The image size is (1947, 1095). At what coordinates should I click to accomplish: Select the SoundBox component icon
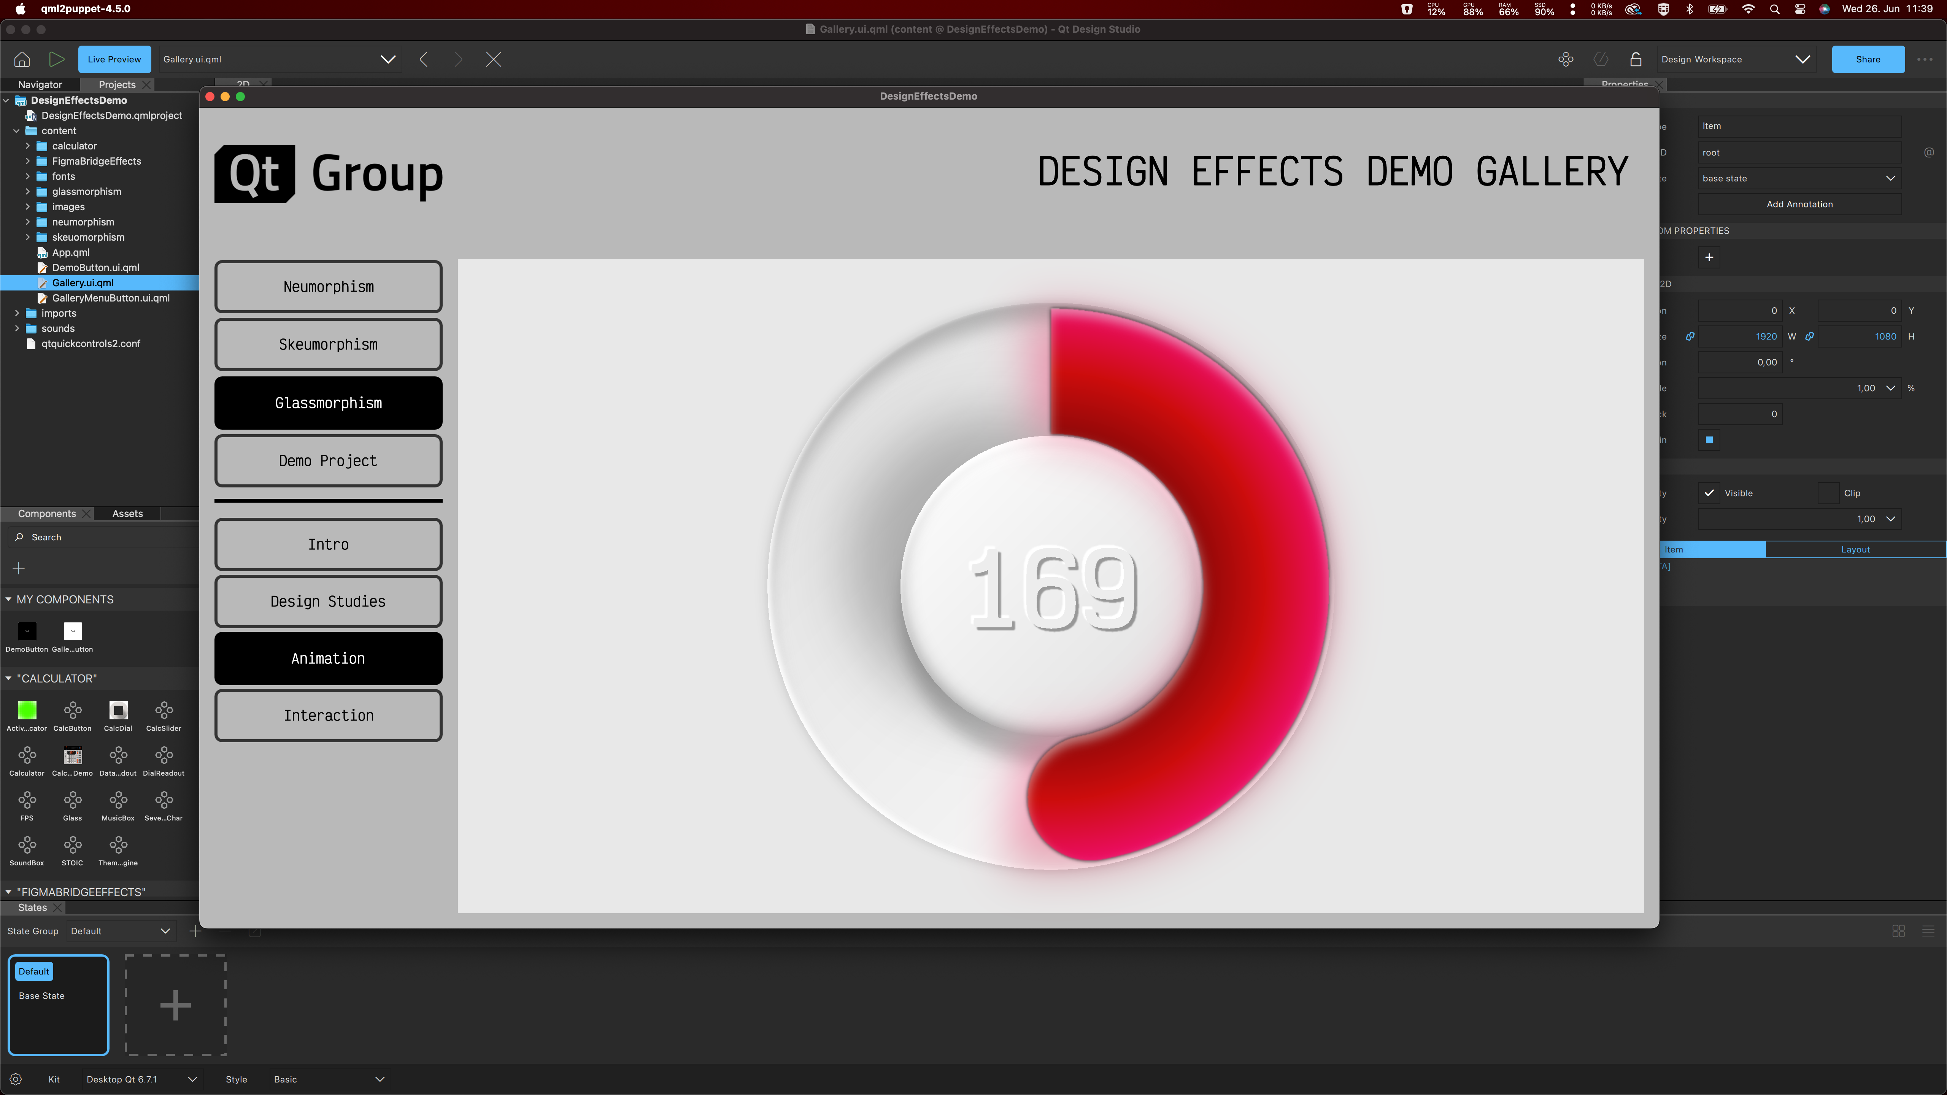click(x=27, y=846)
